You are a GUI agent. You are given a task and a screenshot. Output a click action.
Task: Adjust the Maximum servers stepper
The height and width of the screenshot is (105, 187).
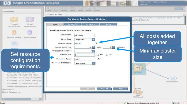(114, 47)
